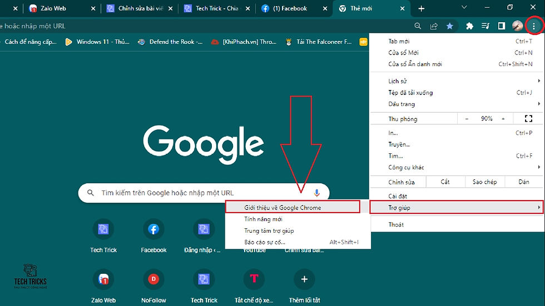Close the Chỉnh sửa bài viết tab
Image resolution: width=545 pixels, height=306 pixels.
point(170,8)
